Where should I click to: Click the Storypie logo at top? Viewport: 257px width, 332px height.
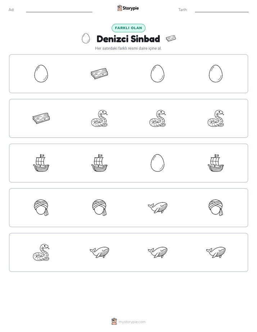click(x=128, y=8)
